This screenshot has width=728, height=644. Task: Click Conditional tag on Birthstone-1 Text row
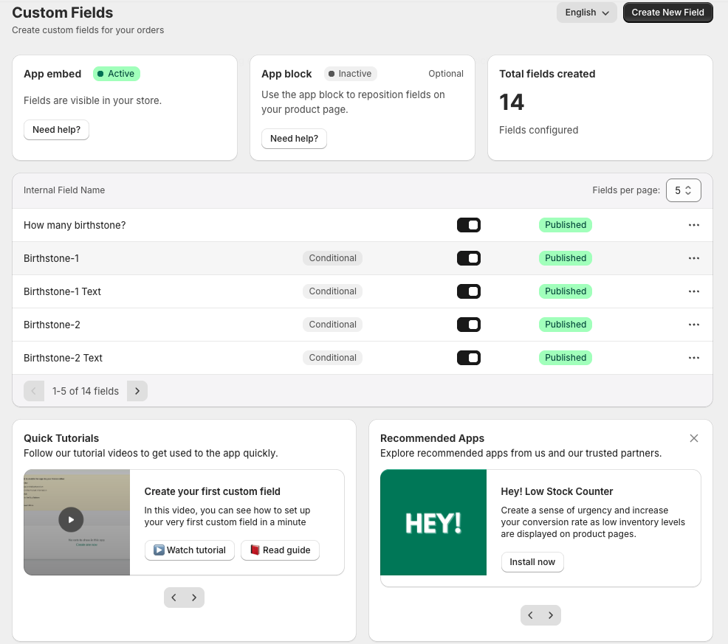click(332, 291)
